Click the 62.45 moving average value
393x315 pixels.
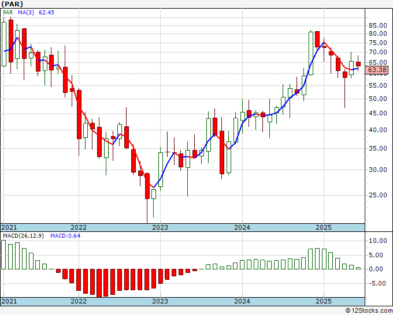click(x=46, y=13)
